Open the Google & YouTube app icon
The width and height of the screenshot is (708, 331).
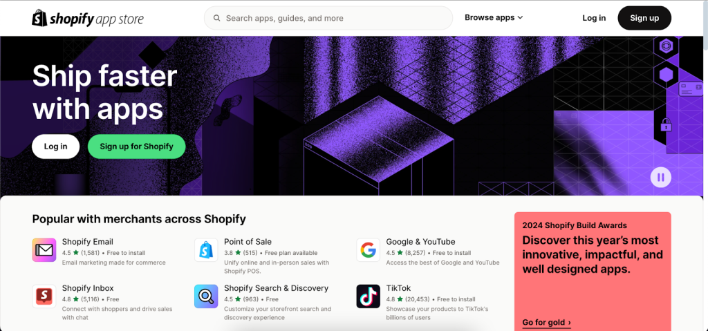[368, 250]
